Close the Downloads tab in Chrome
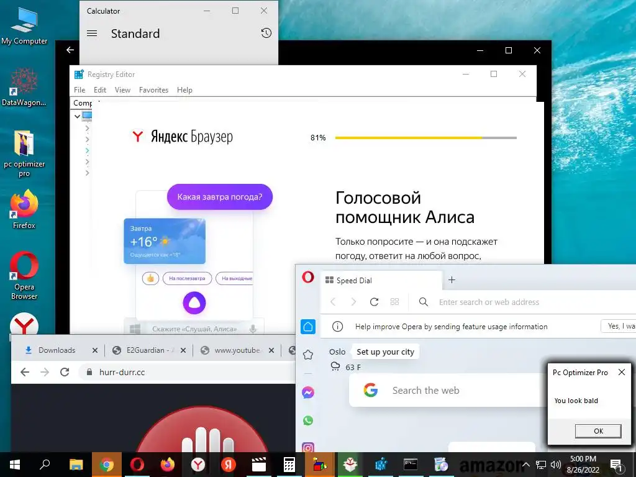636x477 pixels. (95, 350)
